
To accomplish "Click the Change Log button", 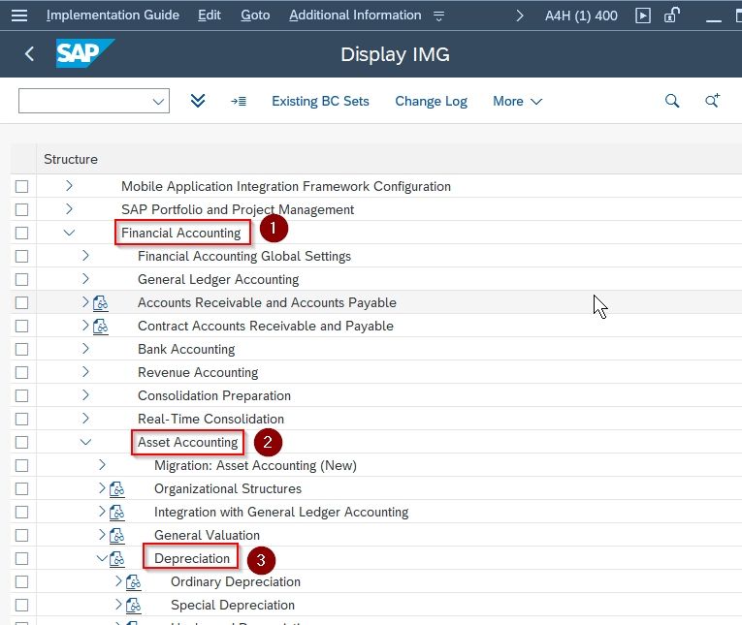I will pos(431,101).
